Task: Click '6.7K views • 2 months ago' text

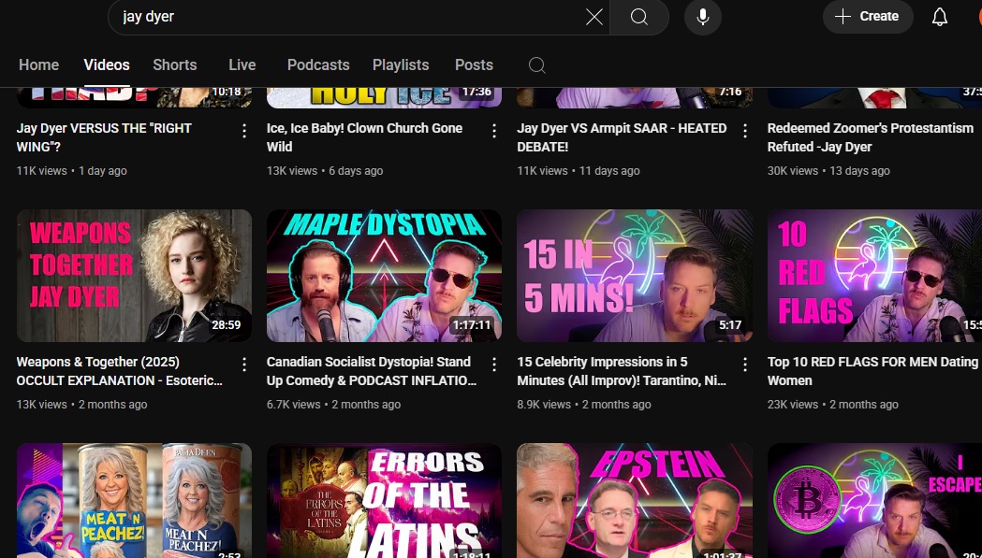Action: (x=334, y=405)
